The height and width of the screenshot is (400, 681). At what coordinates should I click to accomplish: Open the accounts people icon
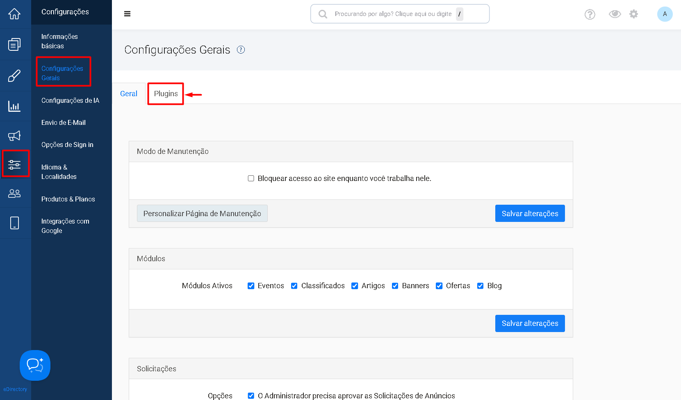point(14,193)
